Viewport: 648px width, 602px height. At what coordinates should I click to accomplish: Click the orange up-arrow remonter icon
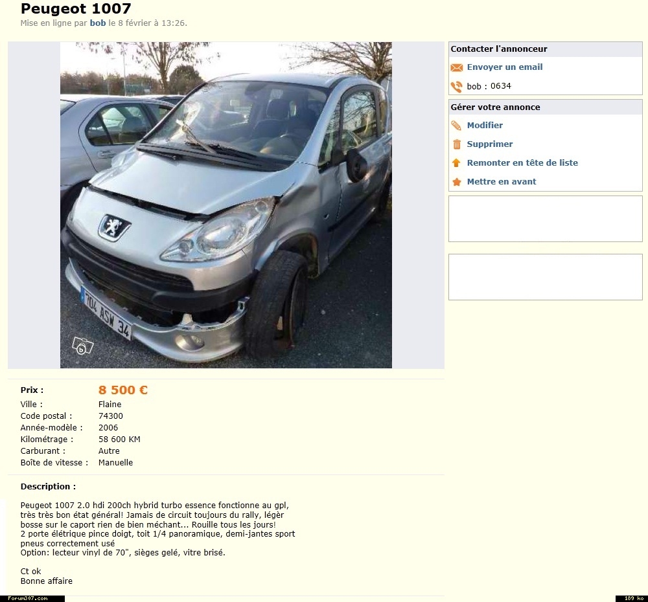pos(456,162)
